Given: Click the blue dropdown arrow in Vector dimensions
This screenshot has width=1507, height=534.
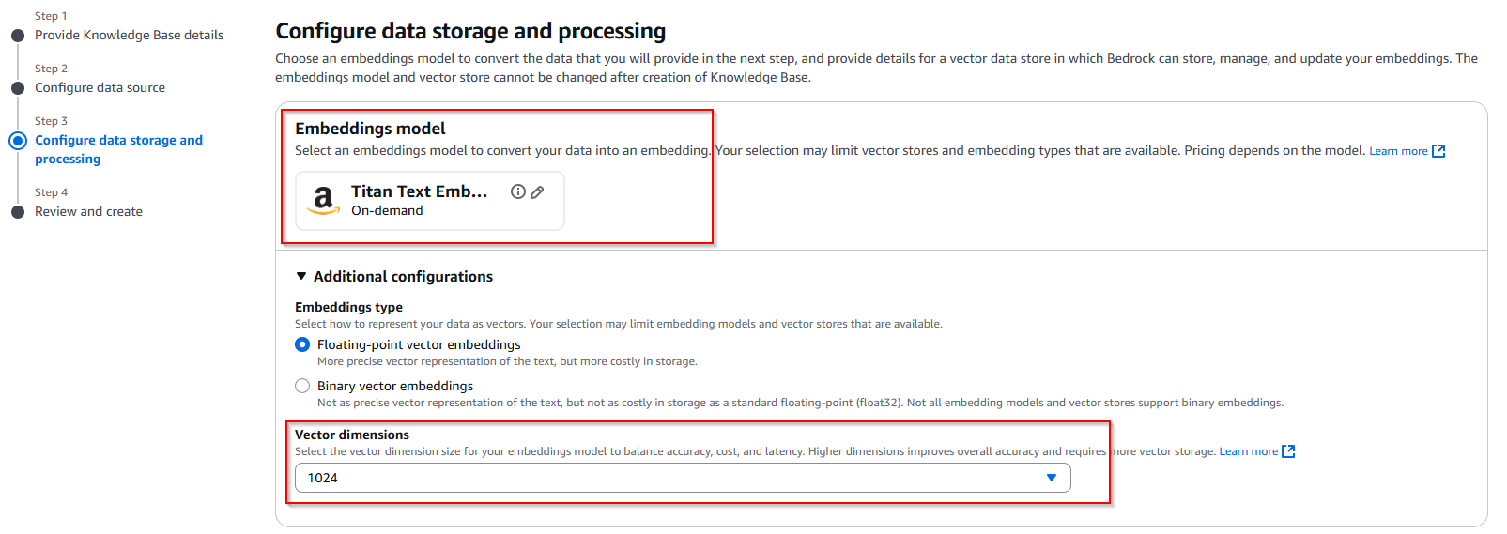Looking at the screenshot, I should 1052,478.
